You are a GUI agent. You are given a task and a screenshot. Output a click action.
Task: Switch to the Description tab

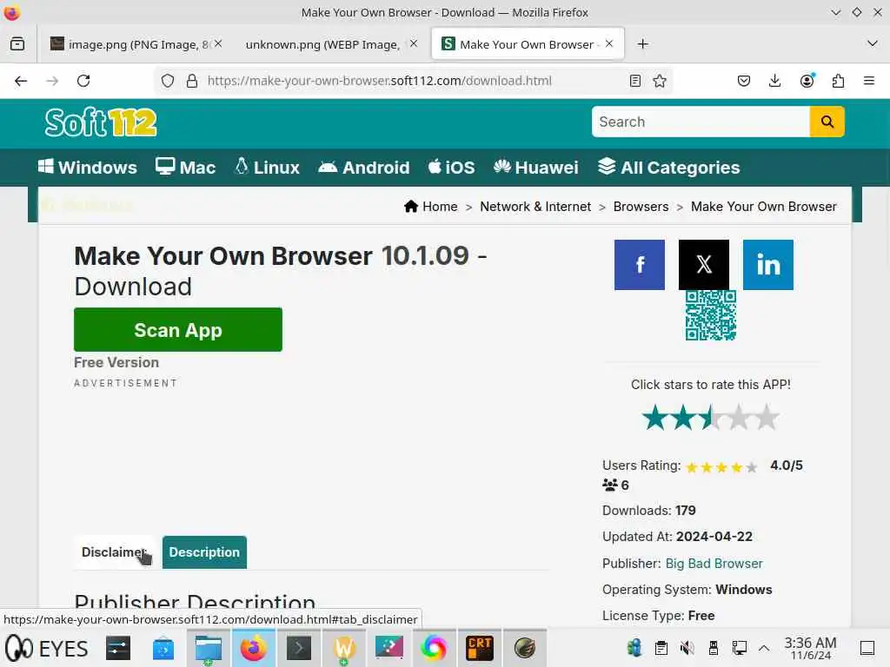[x=204, y=551]
